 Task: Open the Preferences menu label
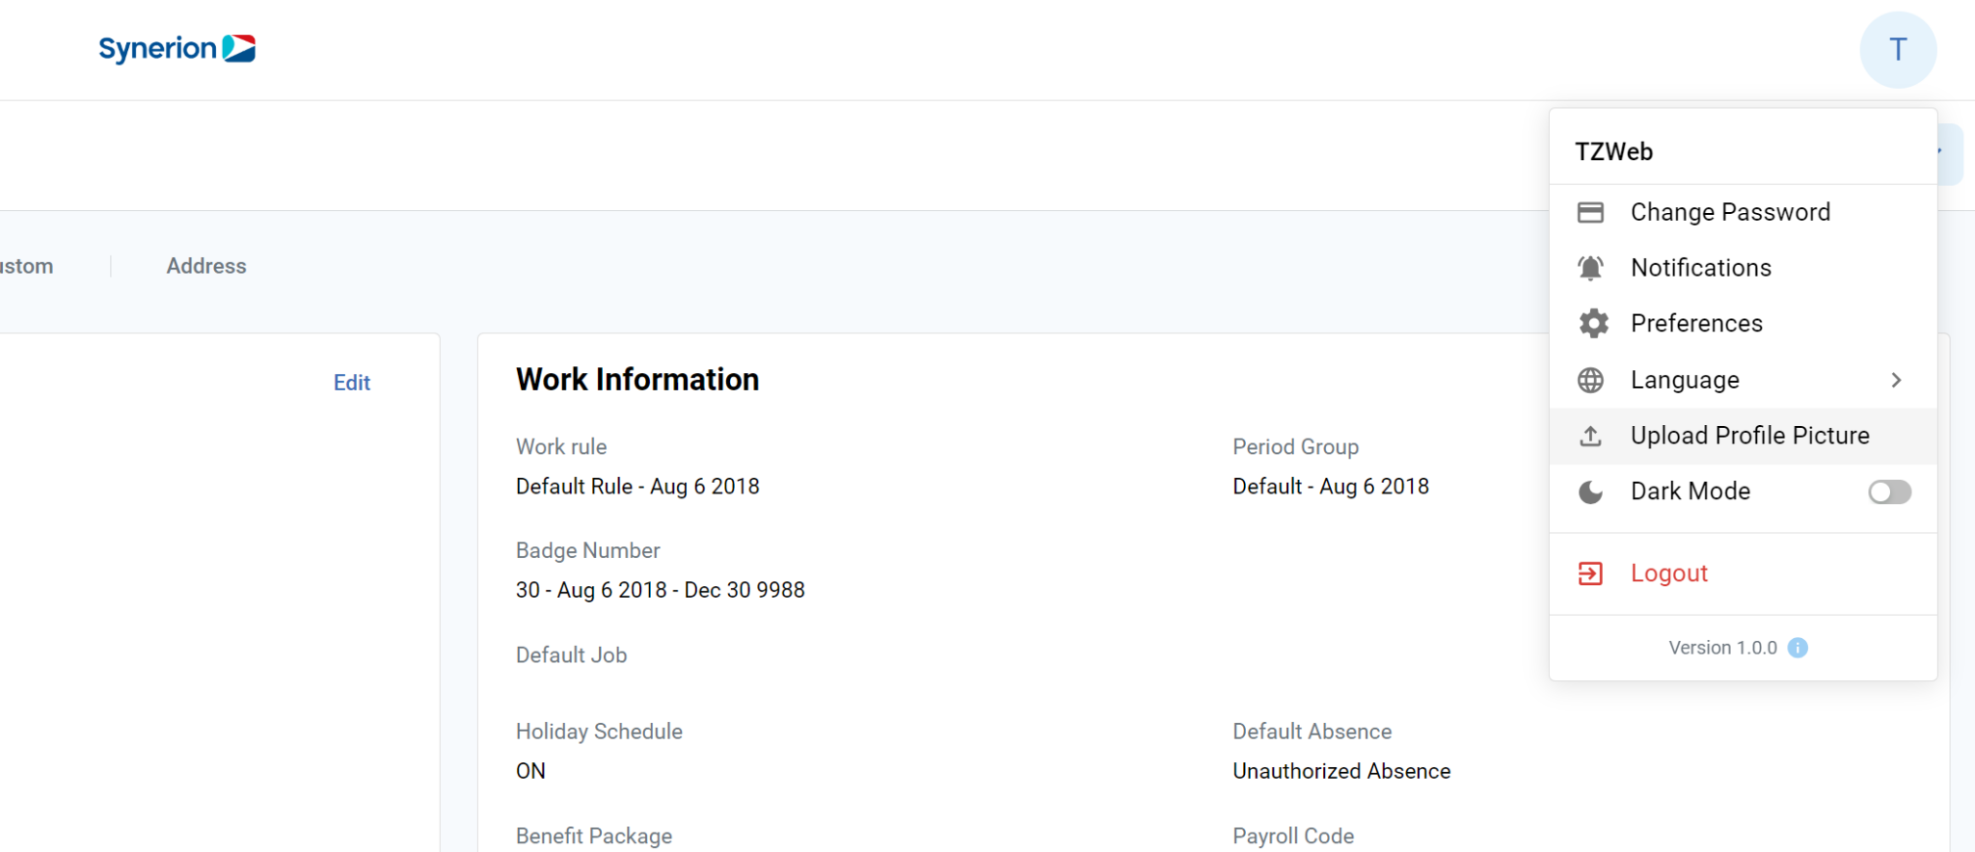tap(1696, 324)
